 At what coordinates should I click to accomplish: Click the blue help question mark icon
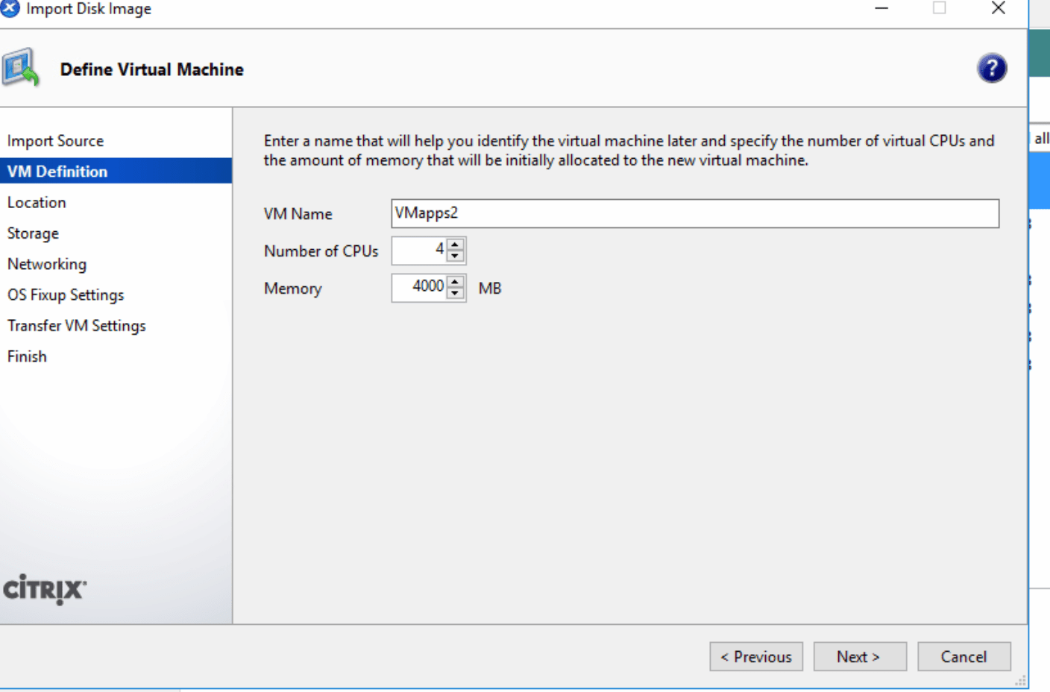[991, 69]
